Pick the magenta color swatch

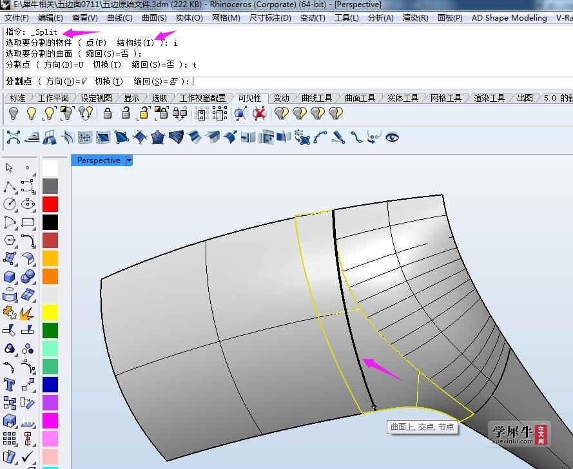point(50,421)
